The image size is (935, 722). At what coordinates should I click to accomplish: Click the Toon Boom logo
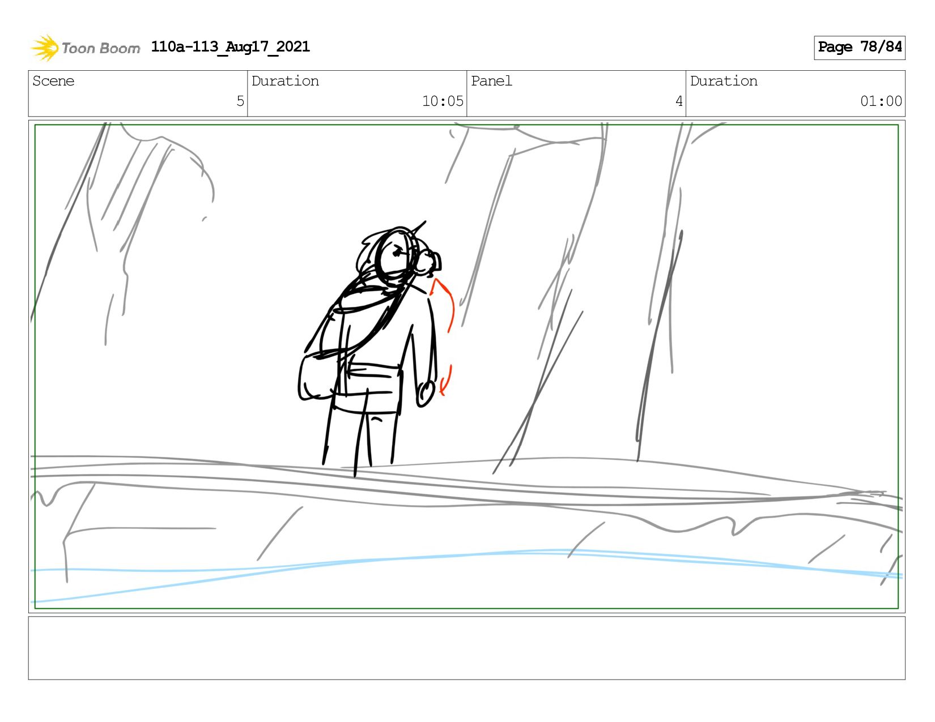[x=85, y=48]
